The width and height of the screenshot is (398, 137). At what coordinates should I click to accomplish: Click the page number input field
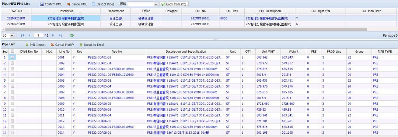pos(38,35)
